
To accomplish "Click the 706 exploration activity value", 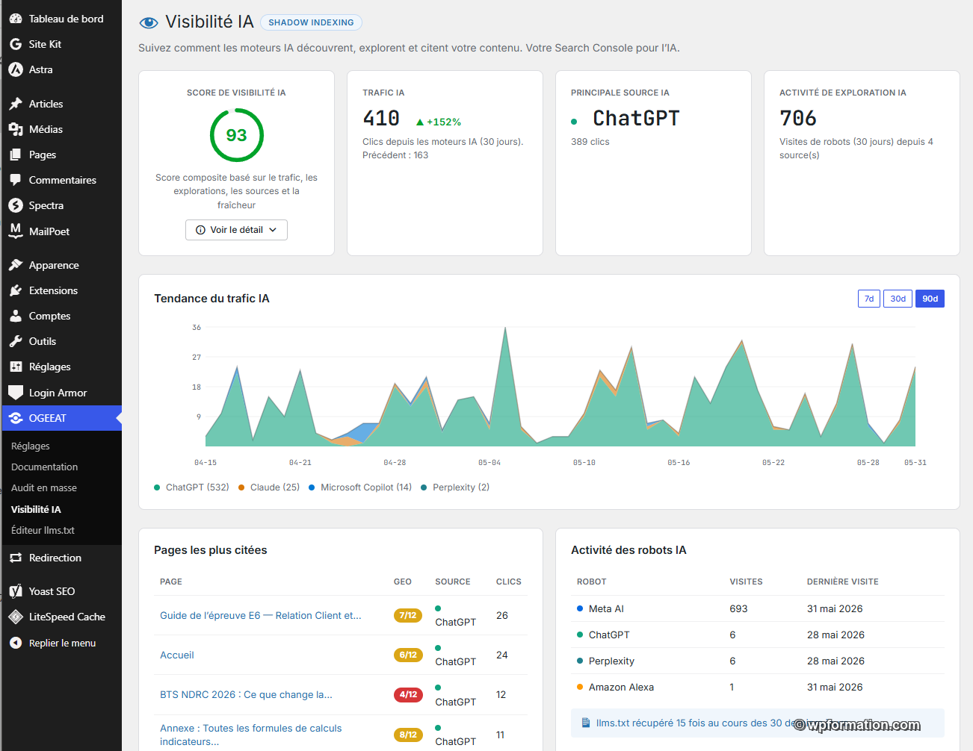I will pyautogui.click(x=798, y=118).
